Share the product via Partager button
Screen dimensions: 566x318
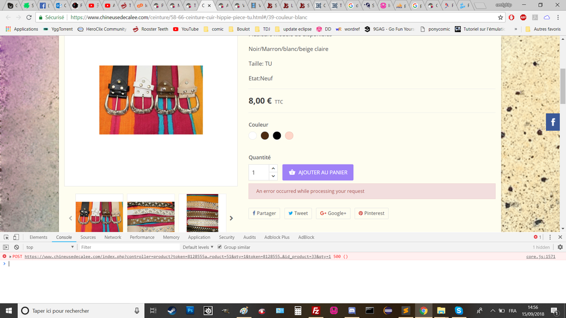[x=264, y=213]
